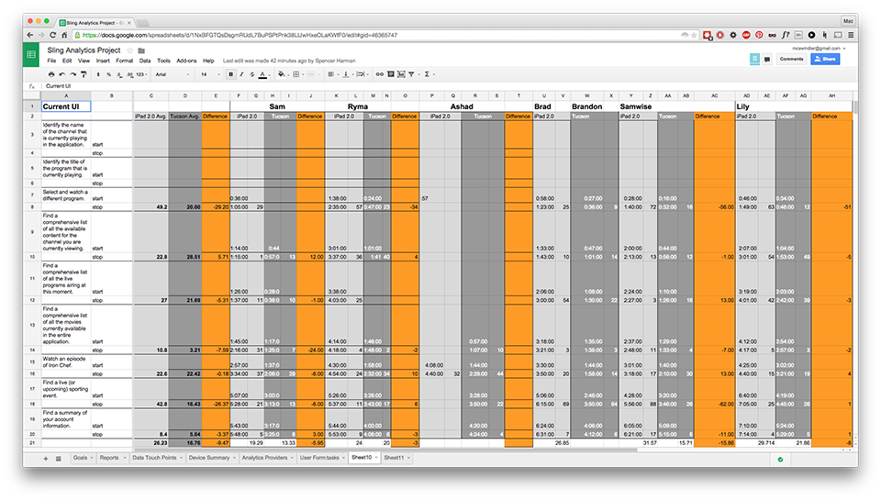Click the Undo arrow icon
Screen dimensions: 881x500
[x=62, y=74]
